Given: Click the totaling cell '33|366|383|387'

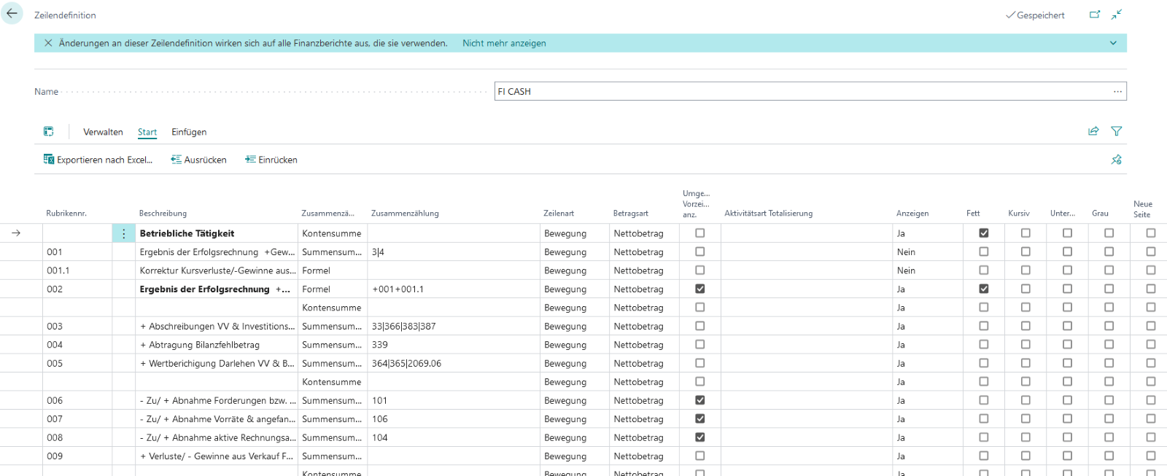Looking at the screenshot, I should pos(454,327).
